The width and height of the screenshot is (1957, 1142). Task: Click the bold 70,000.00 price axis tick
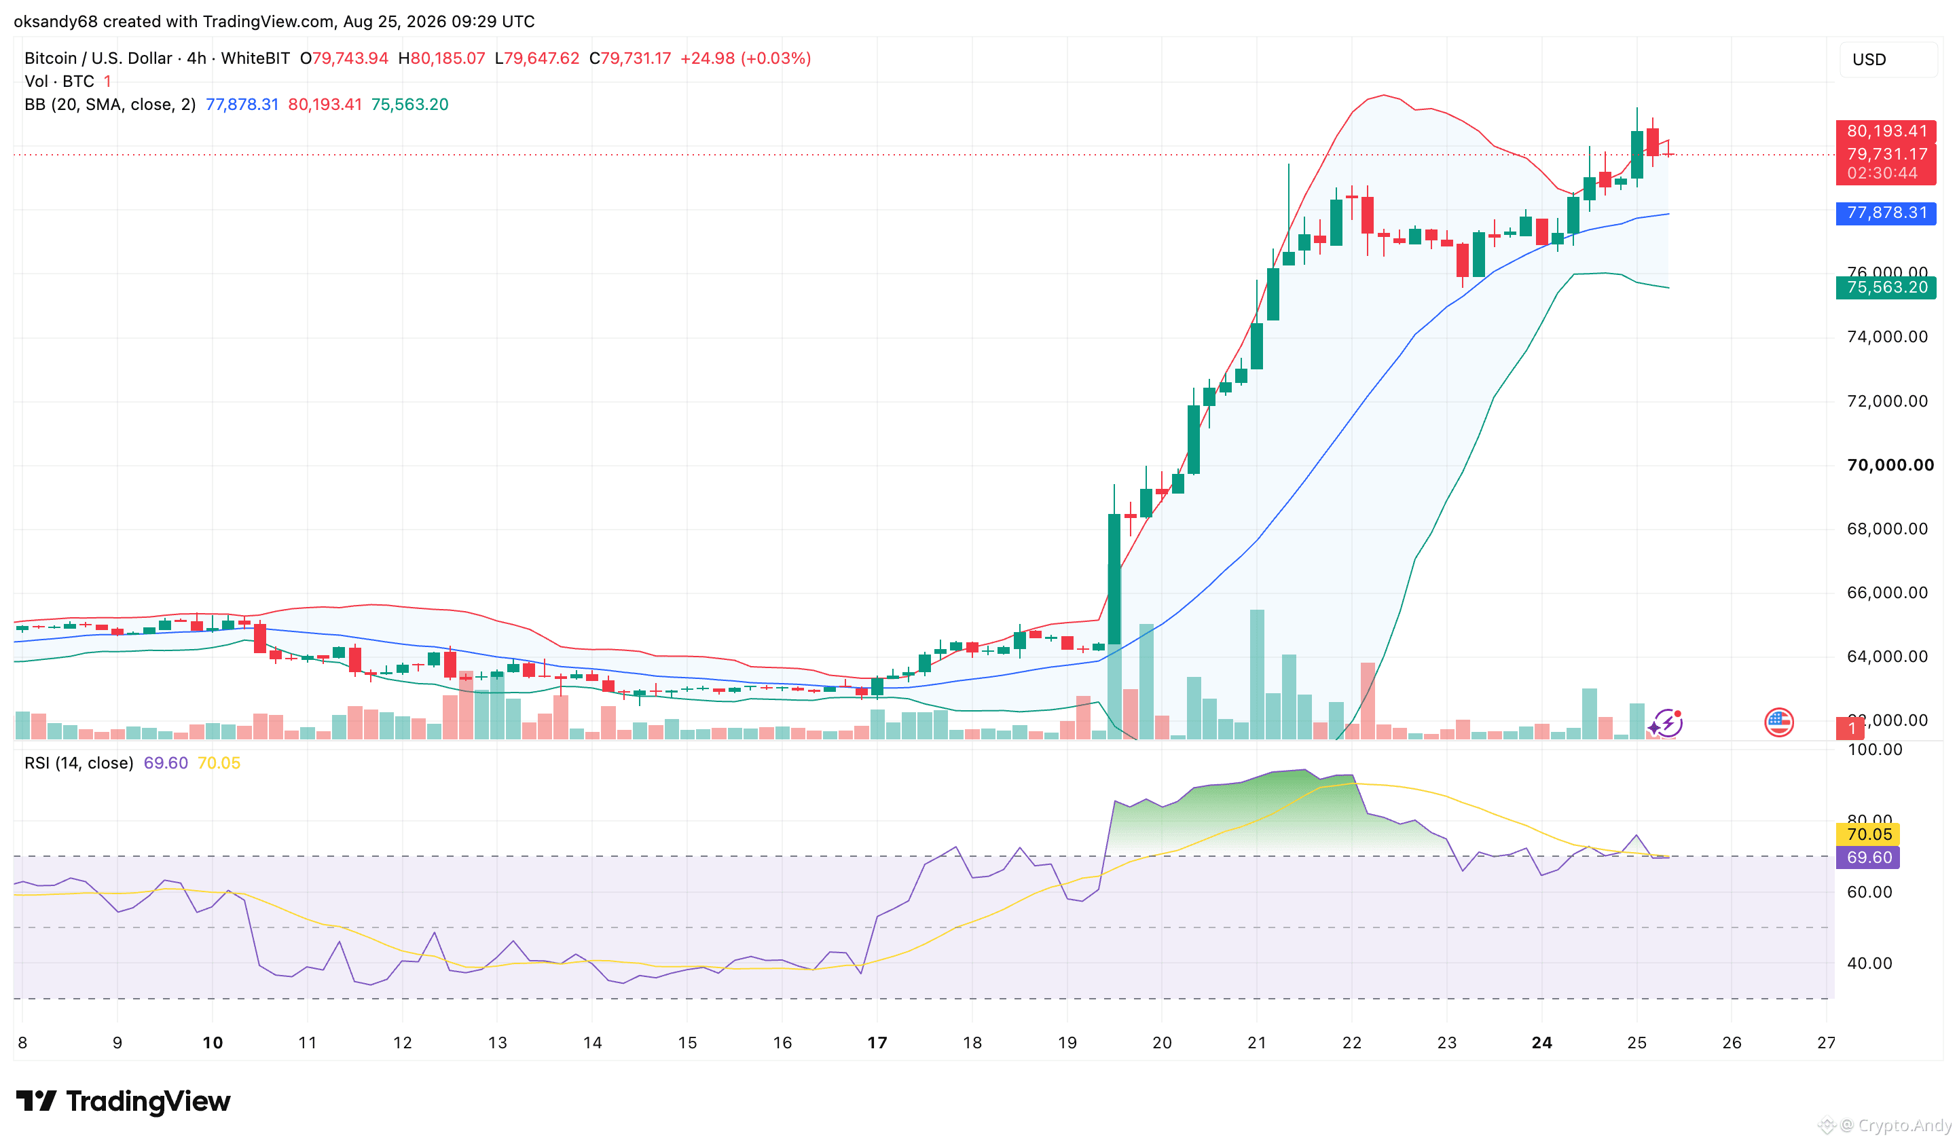pyautogui.click(x=1890, y=465)
